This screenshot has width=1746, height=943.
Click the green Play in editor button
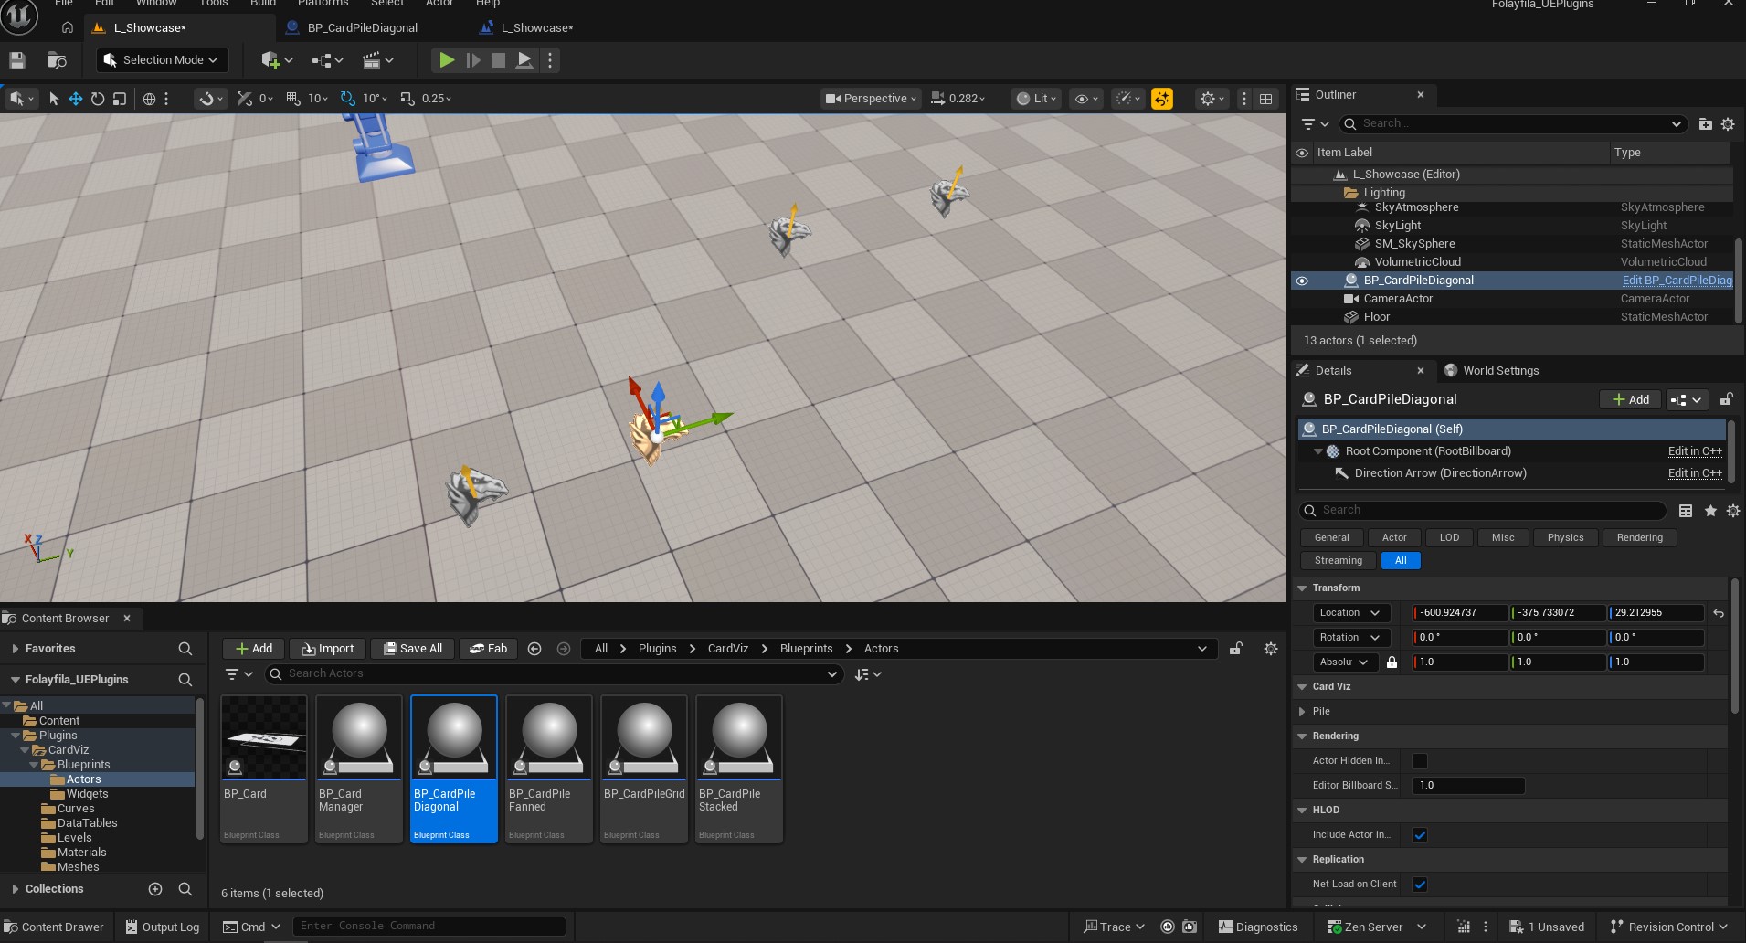[x=447, y=60]
